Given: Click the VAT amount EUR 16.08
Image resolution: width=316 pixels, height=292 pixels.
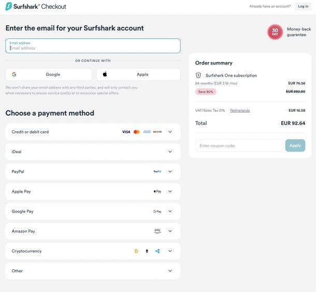Looking at the screenshot, I should [x=297, y=111].
